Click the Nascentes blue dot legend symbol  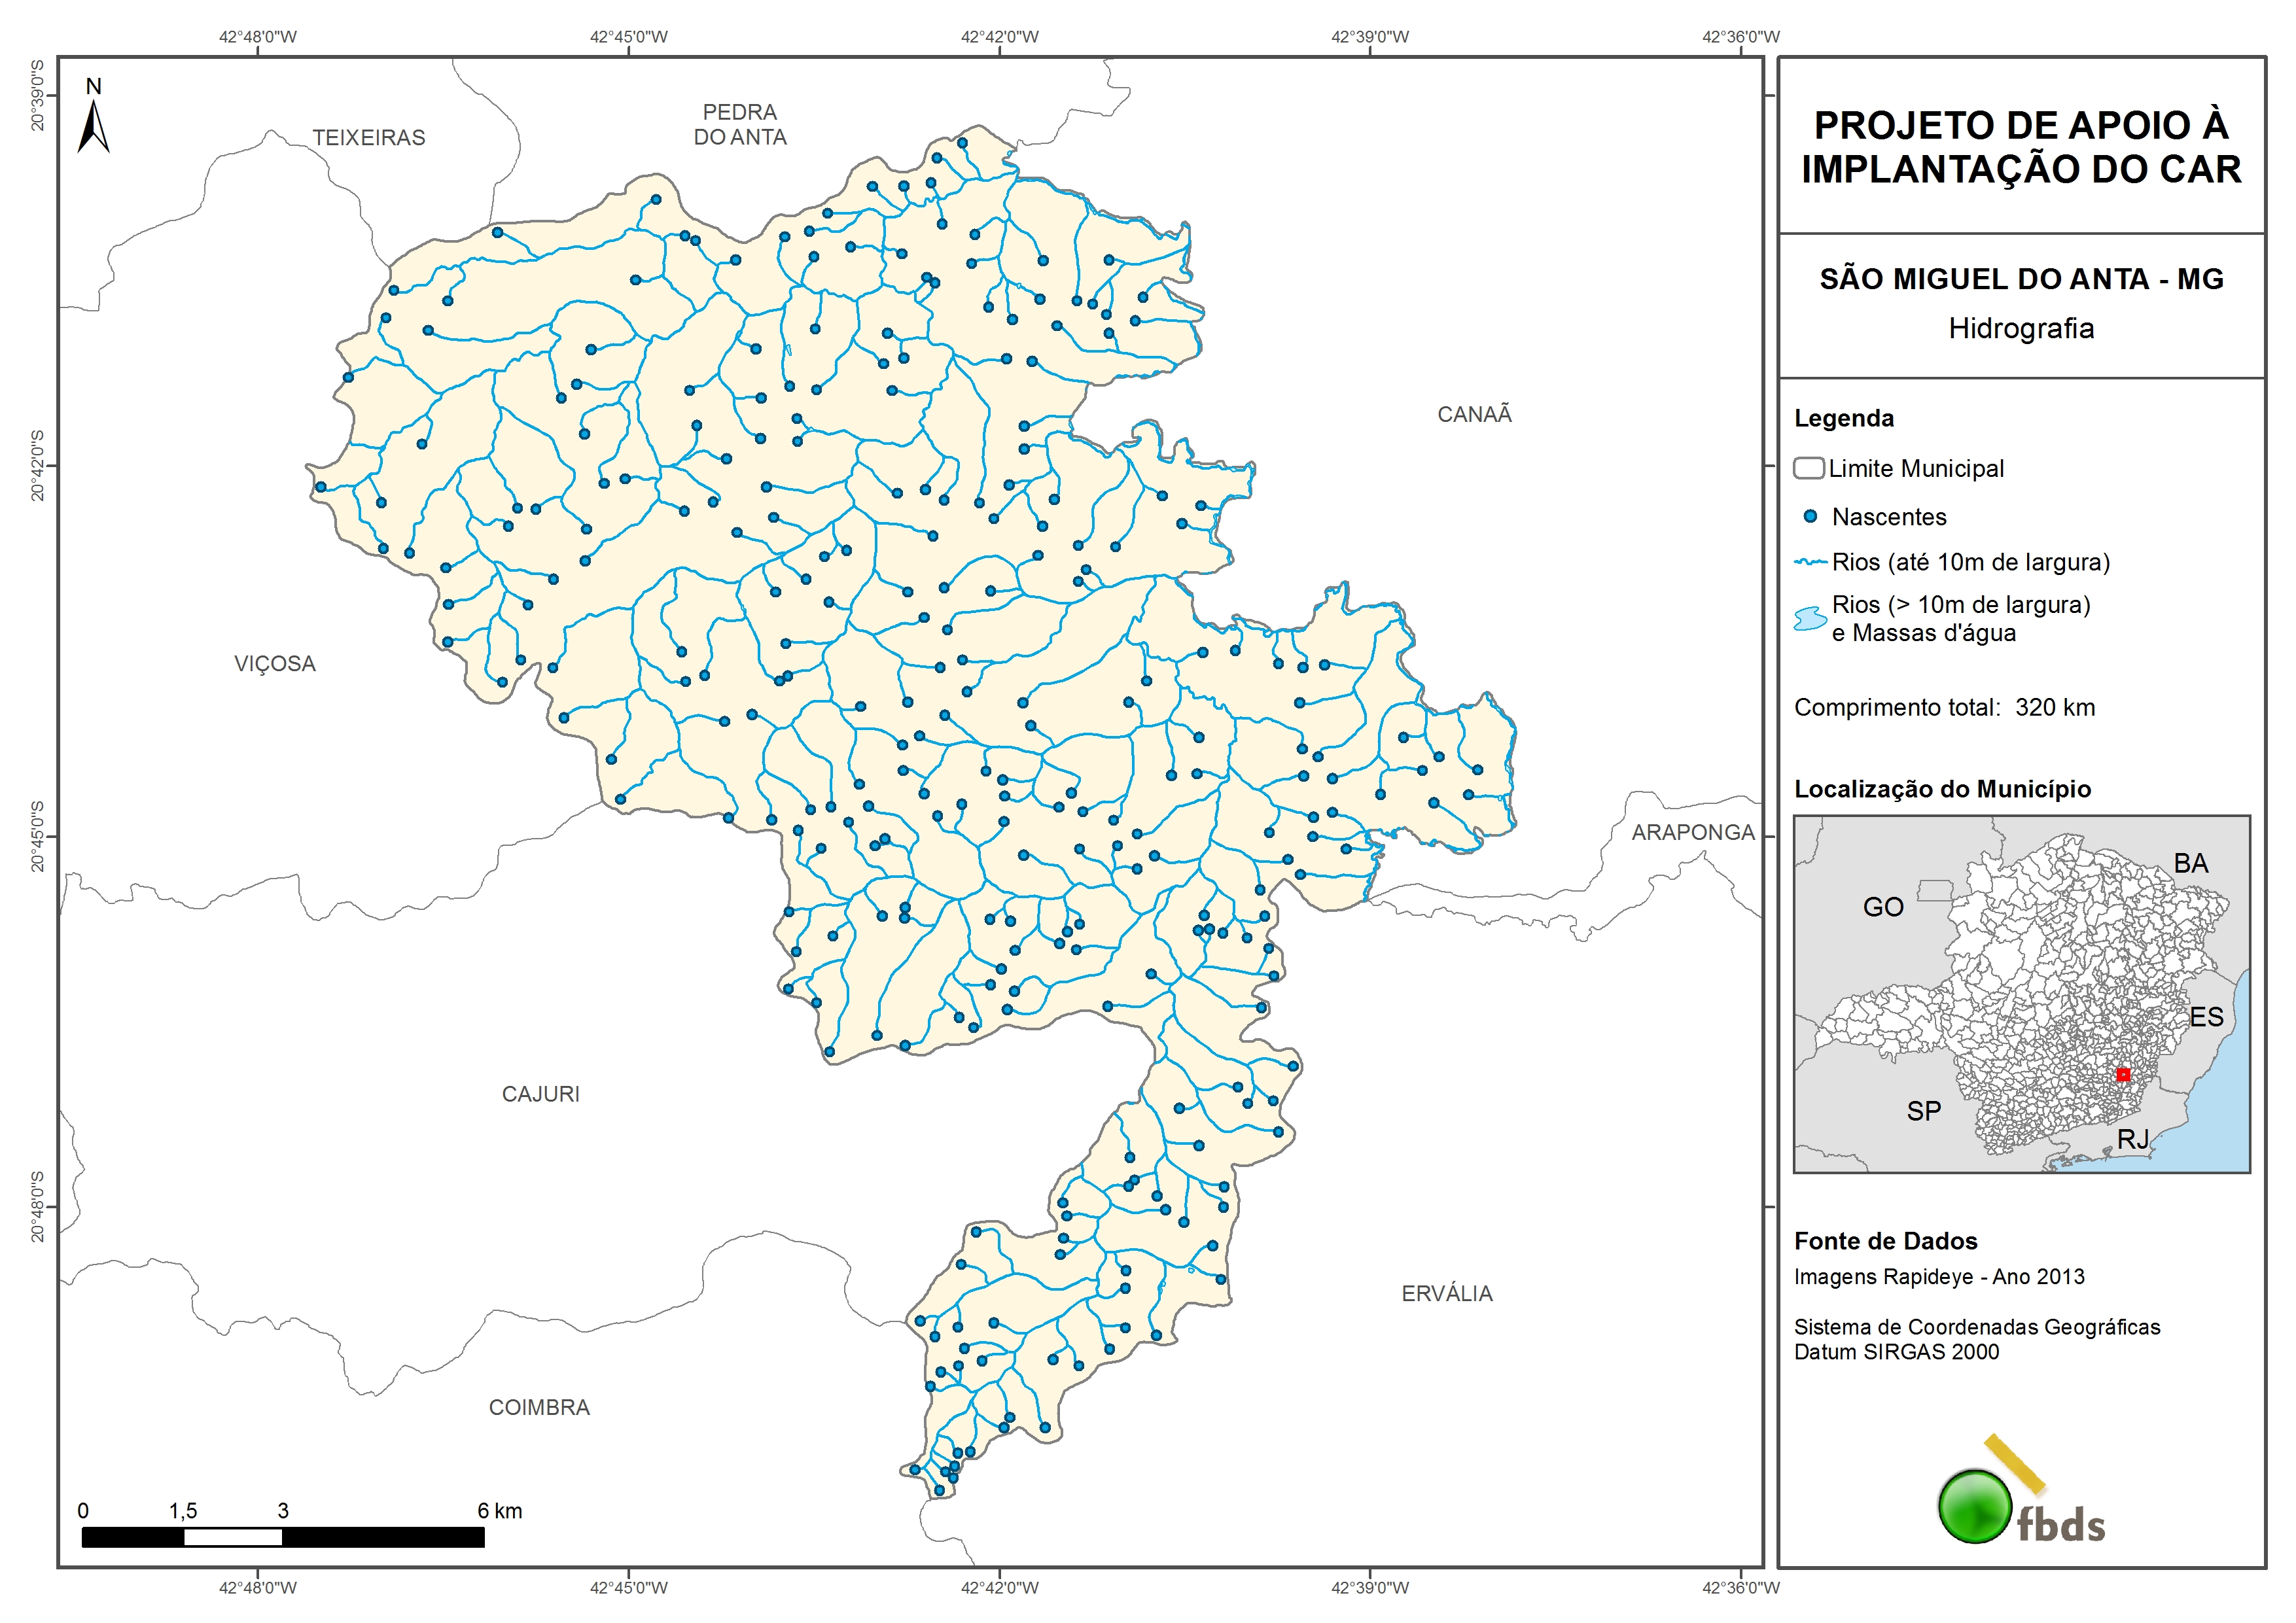tap(1810, 517)
